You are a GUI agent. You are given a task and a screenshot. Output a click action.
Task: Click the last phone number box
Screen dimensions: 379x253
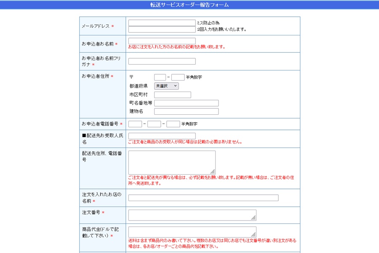[x=173, y=124]
